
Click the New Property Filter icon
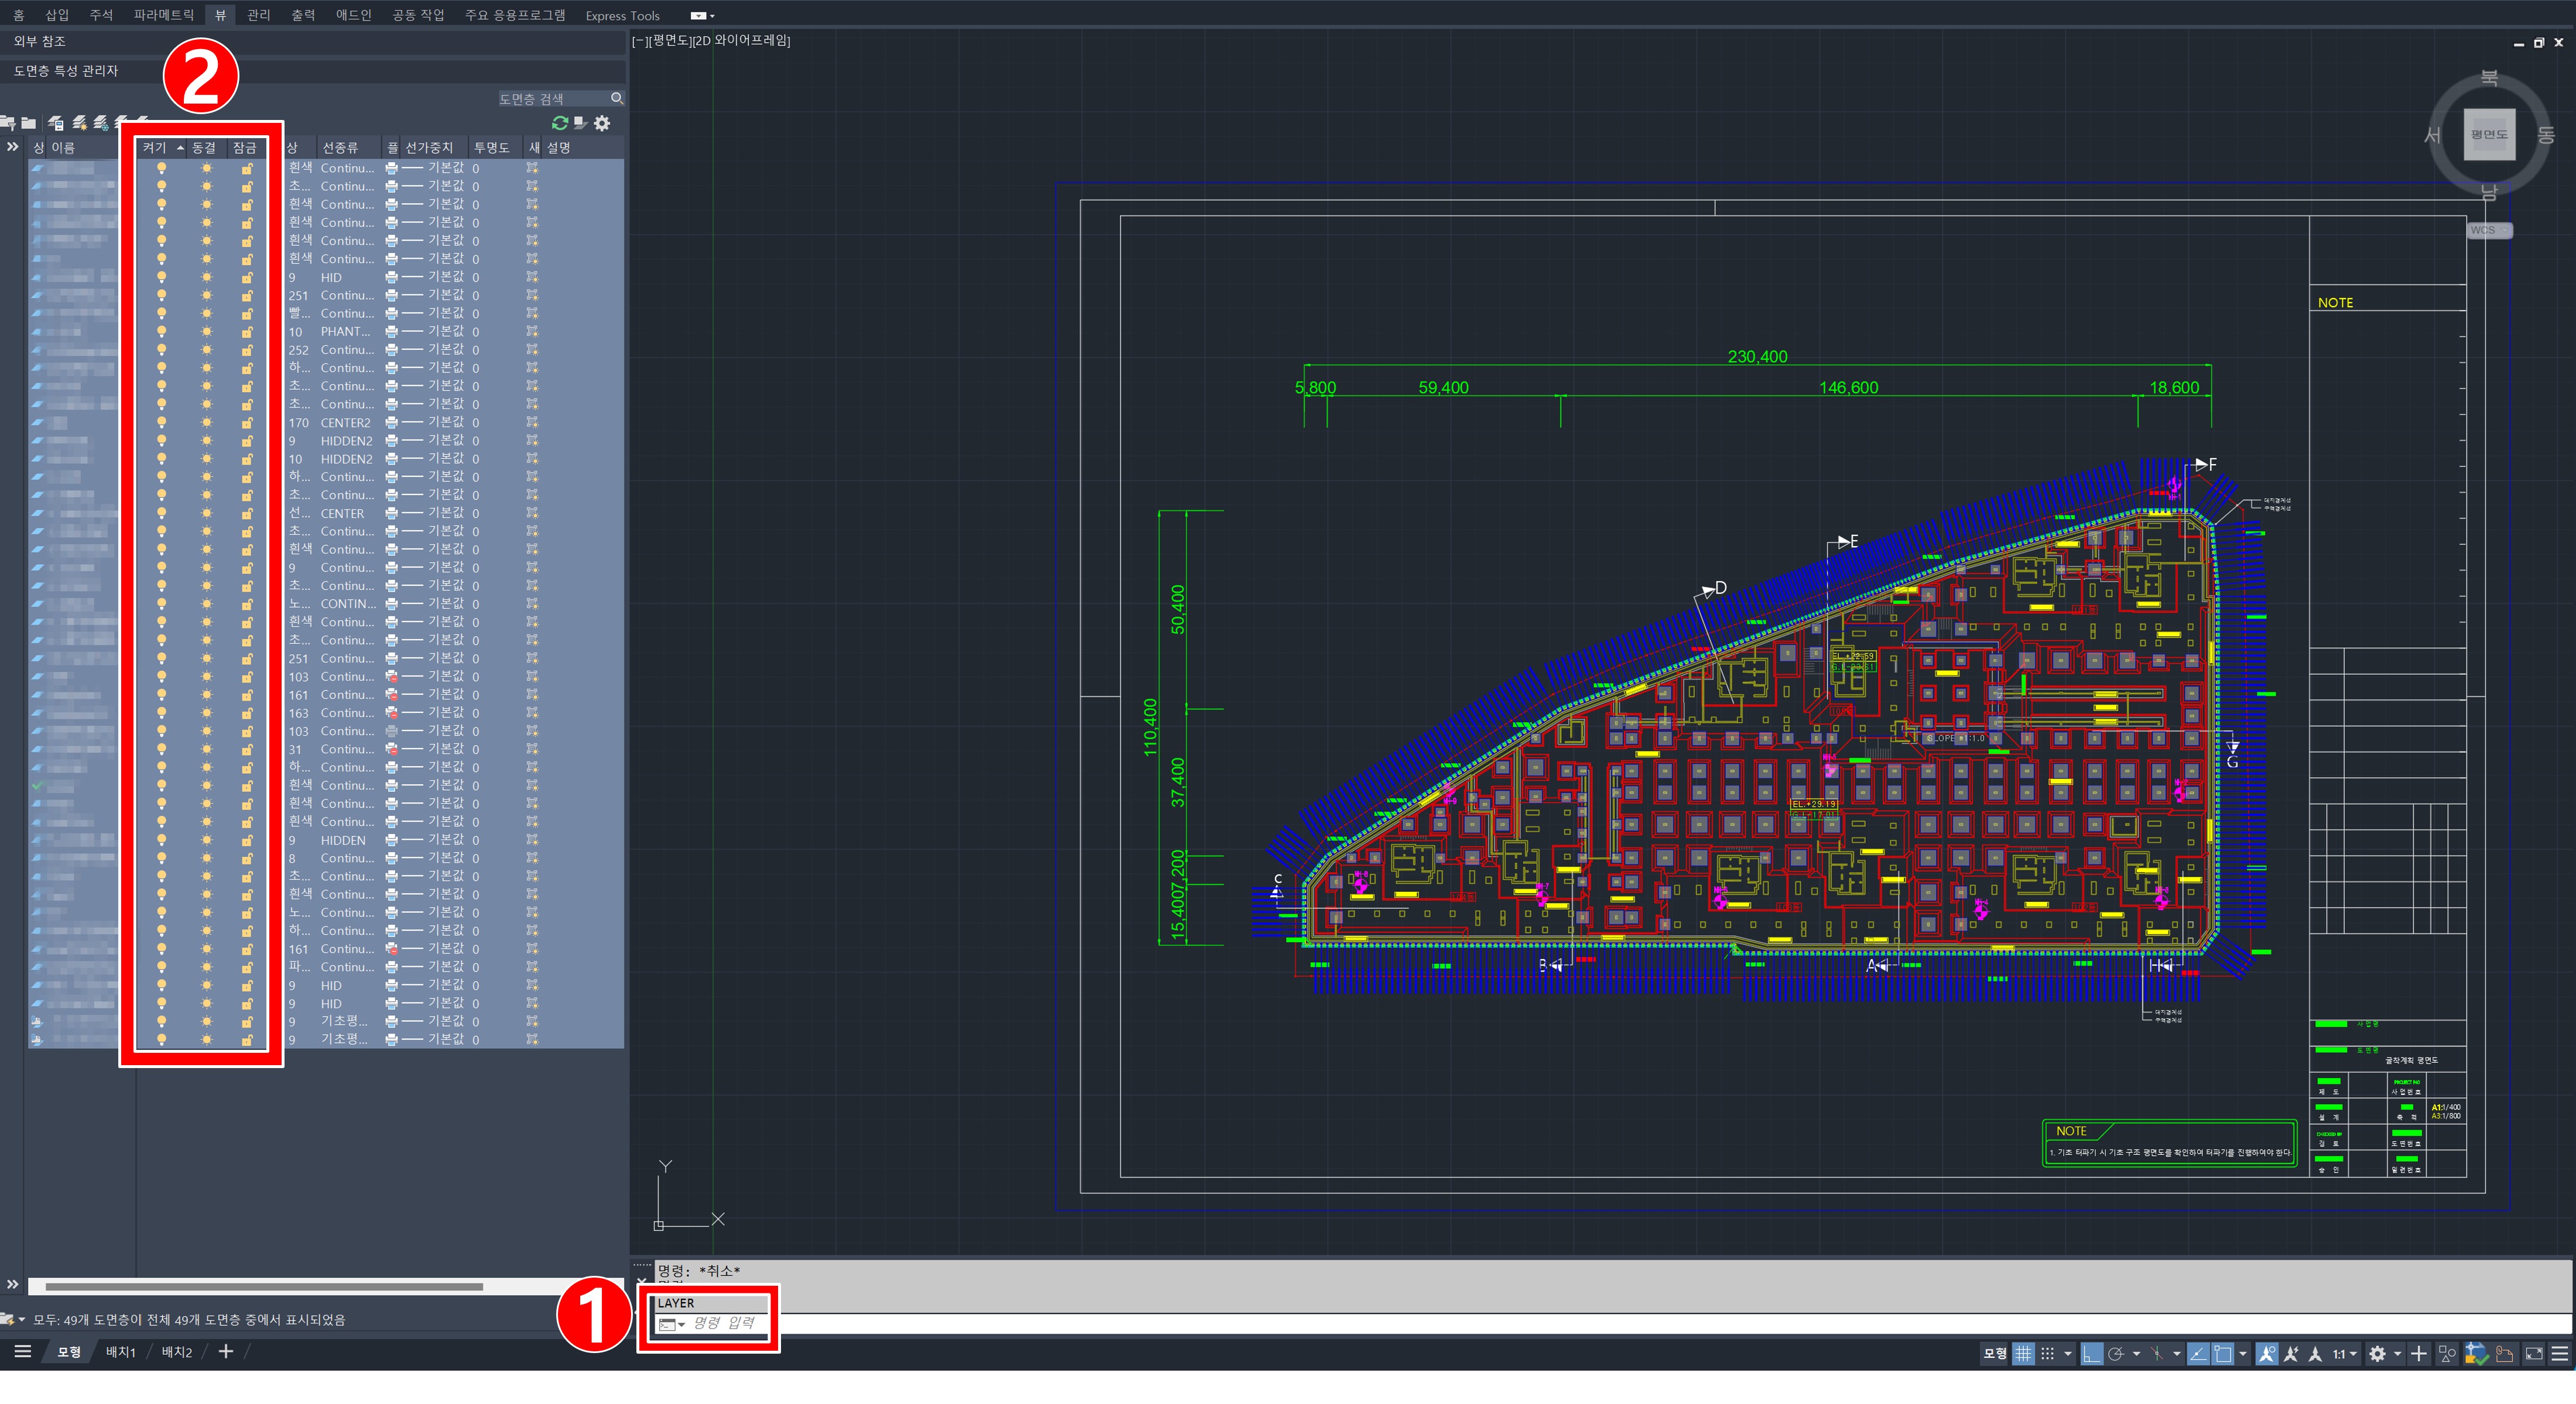pos(8,123)
